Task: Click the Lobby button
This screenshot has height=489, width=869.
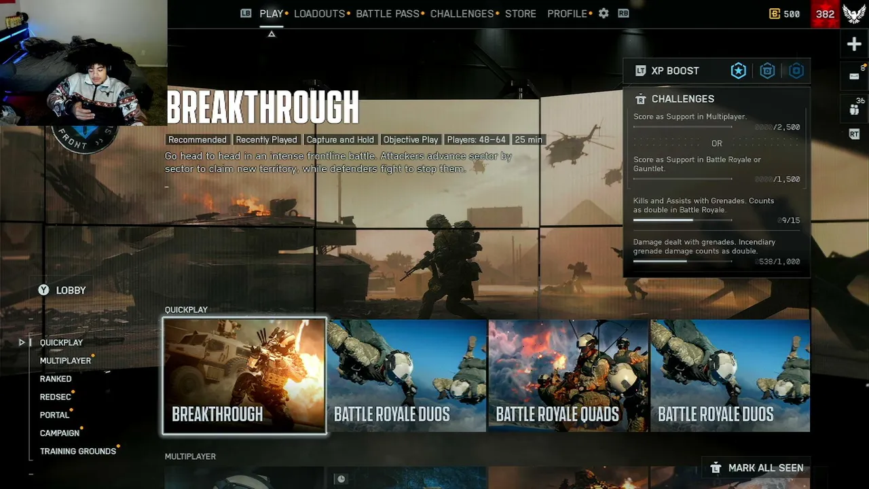Action: 62,290
